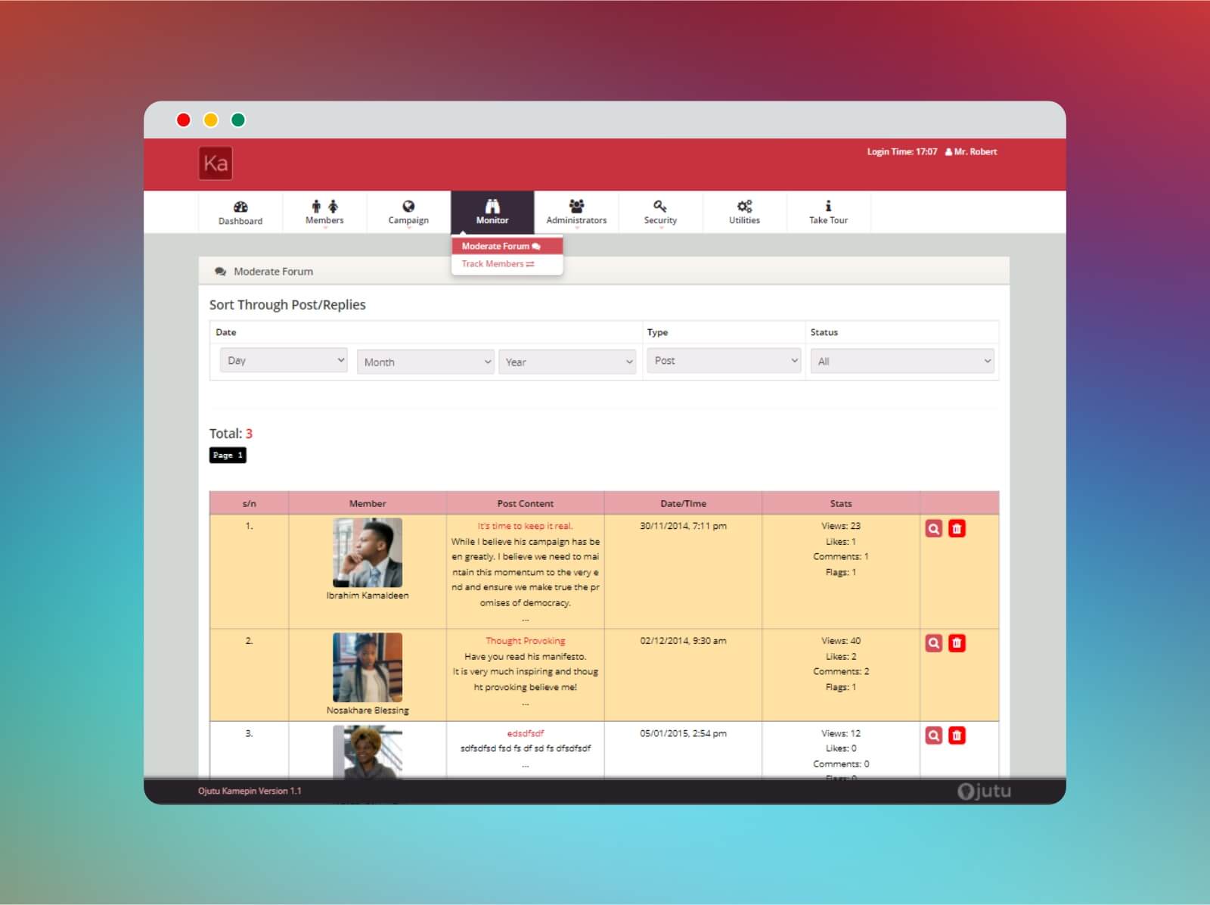1210x905 pixels.
Task: Click "Login Time: 17:07" text
Action: coord(901,152)
